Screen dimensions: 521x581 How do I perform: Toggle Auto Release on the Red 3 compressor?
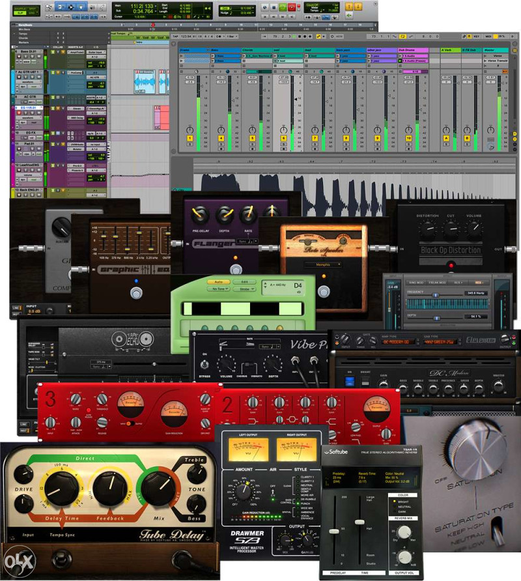(x=89, y=410)
